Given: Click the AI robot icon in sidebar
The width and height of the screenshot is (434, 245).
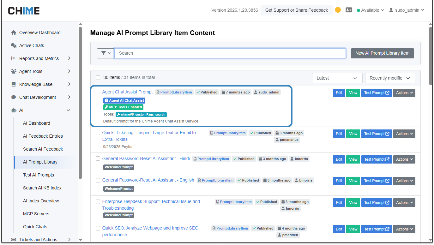Looking at the screenshot, I should (14, 110).
